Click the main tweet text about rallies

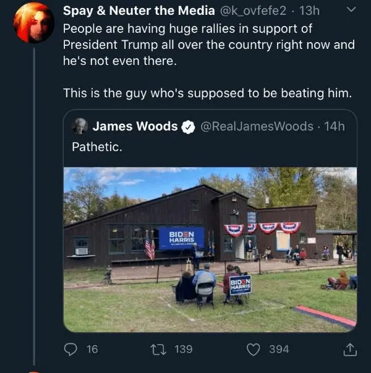click(x=209, y=45)
